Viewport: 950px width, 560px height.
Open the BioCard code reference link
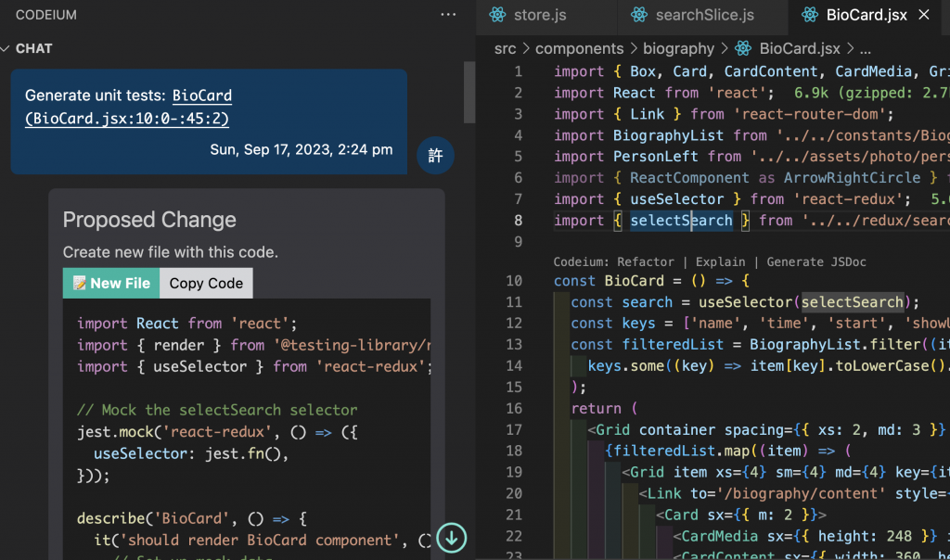click(x=128, y=107)
